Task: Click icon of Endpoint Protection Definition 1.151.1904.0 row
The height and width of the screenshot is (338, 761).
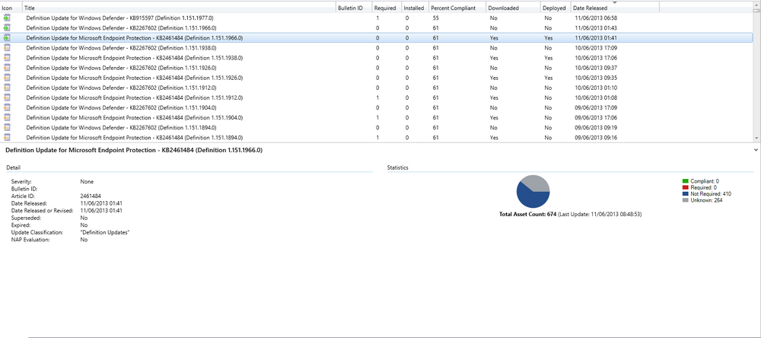Action: point(7,117)
